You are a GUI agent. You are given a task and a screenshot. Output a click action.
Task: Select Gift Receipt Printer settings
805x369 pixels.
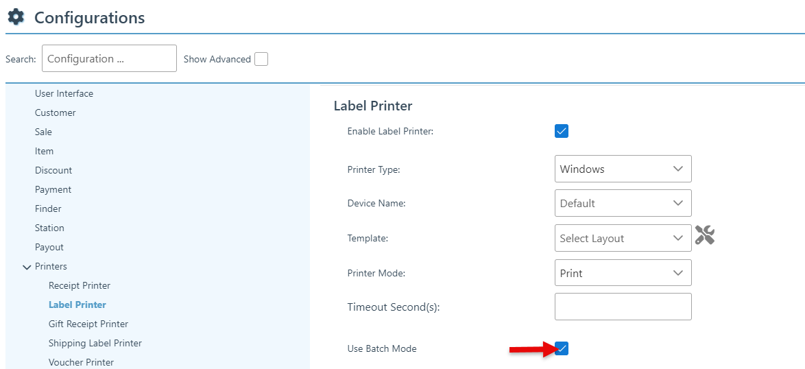pos(88,324)
